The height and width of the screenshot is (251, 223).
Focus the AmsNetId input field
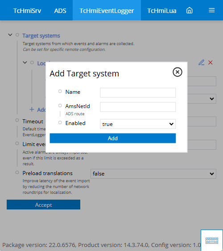coord(138,107)
